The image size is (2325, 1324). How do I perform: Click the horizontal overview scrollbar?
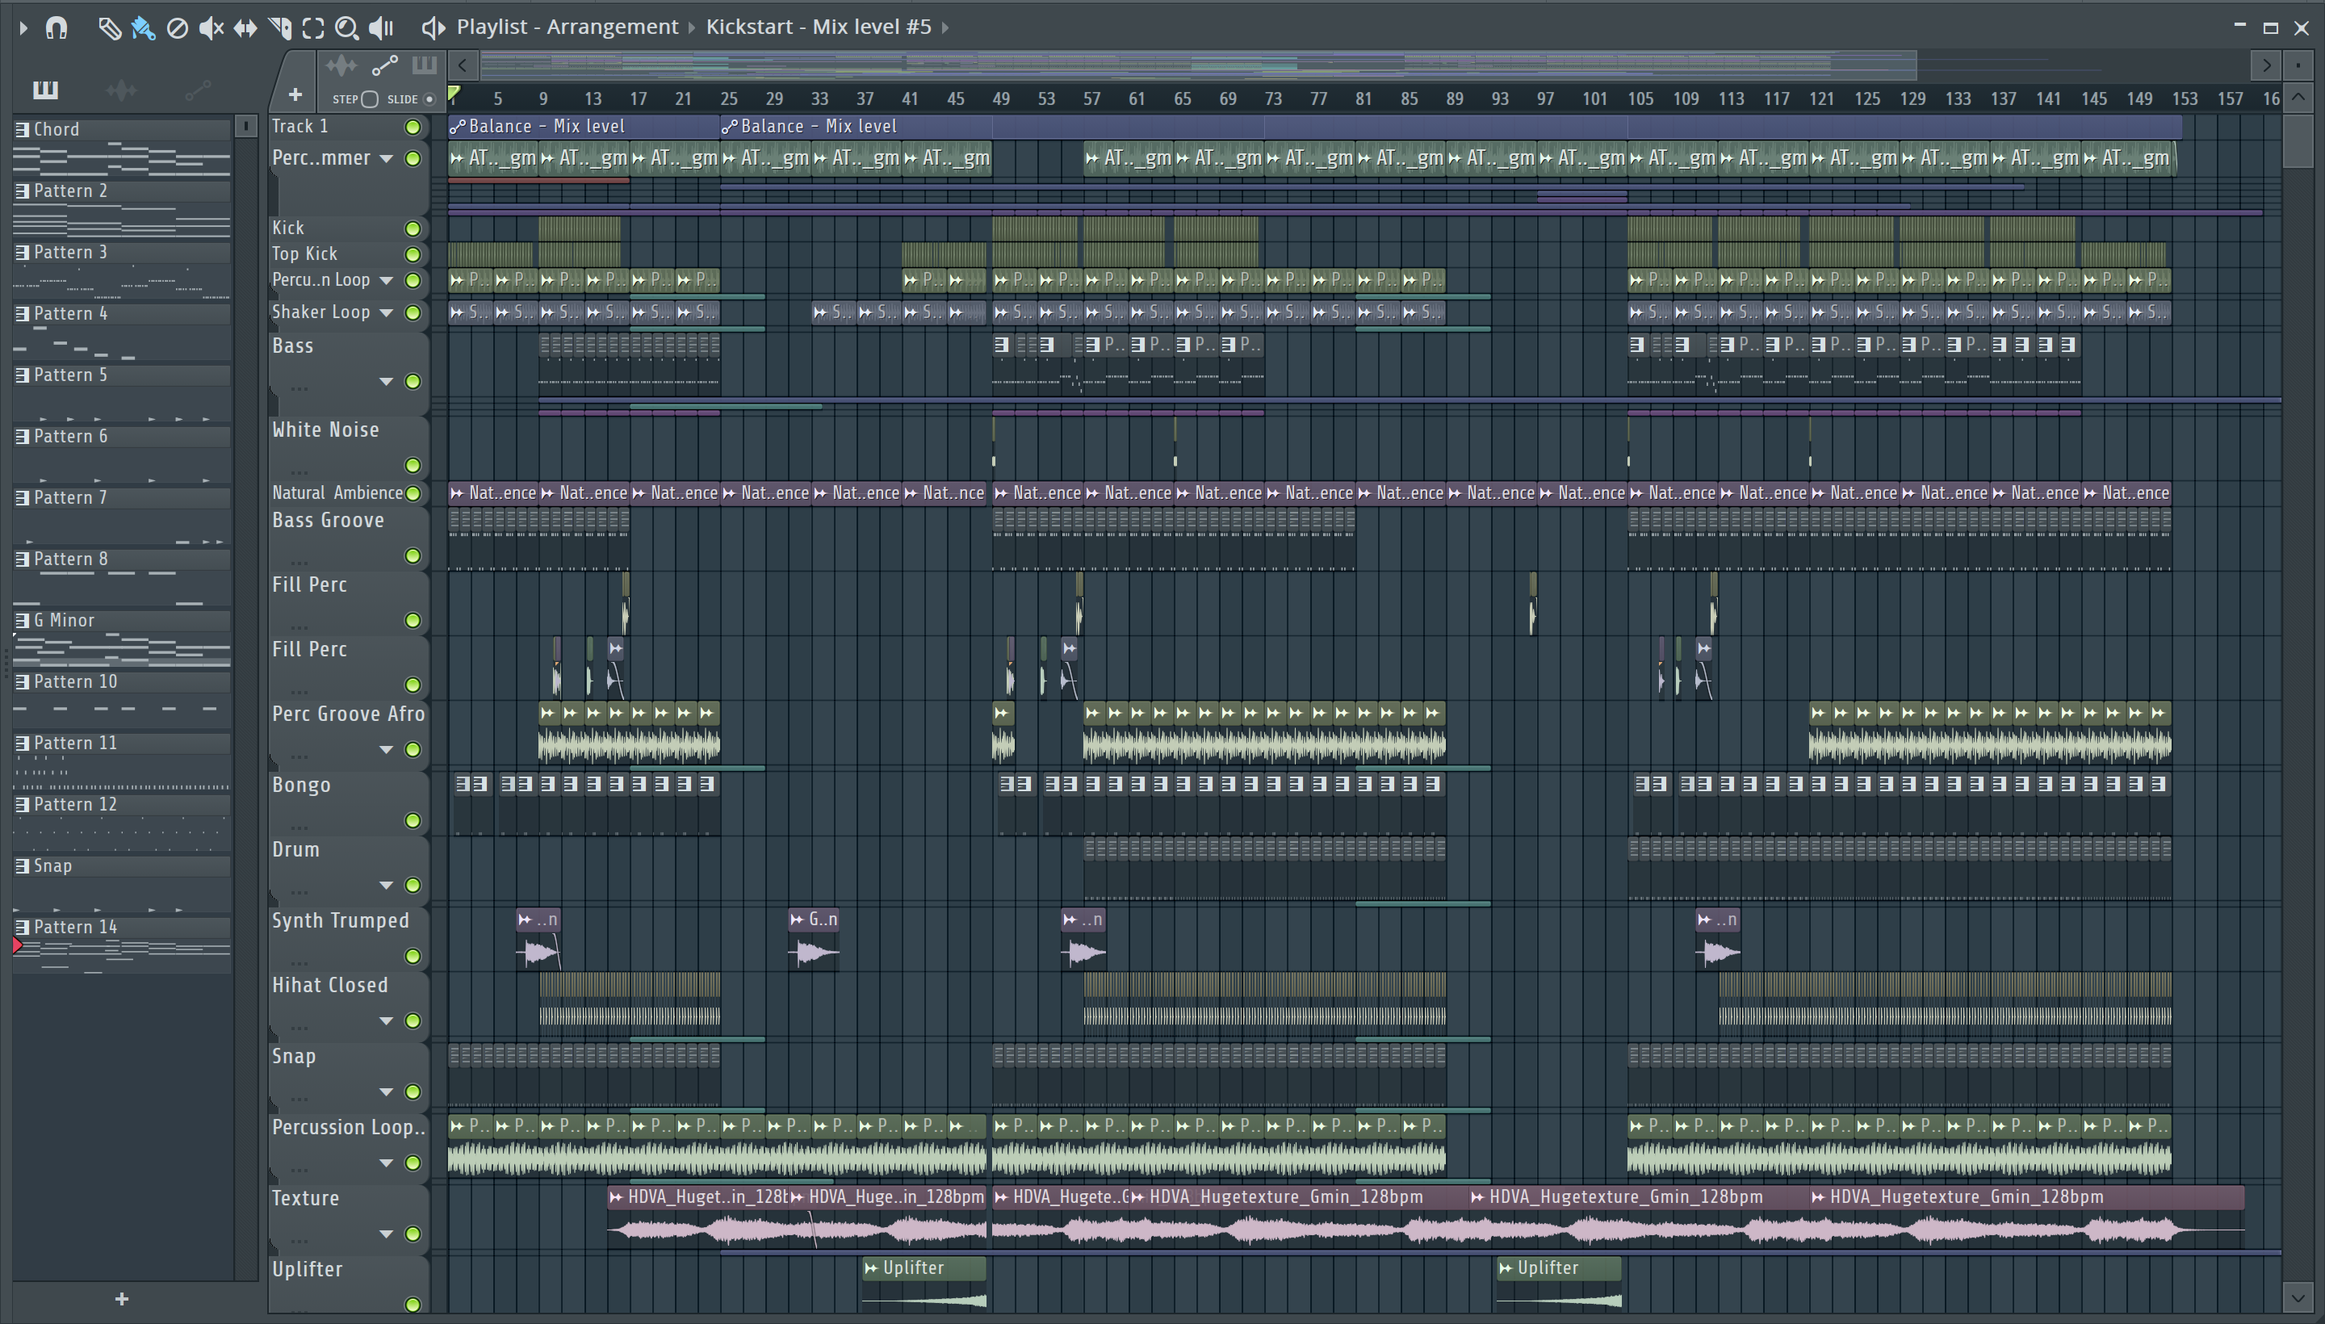coord(1198,65)
